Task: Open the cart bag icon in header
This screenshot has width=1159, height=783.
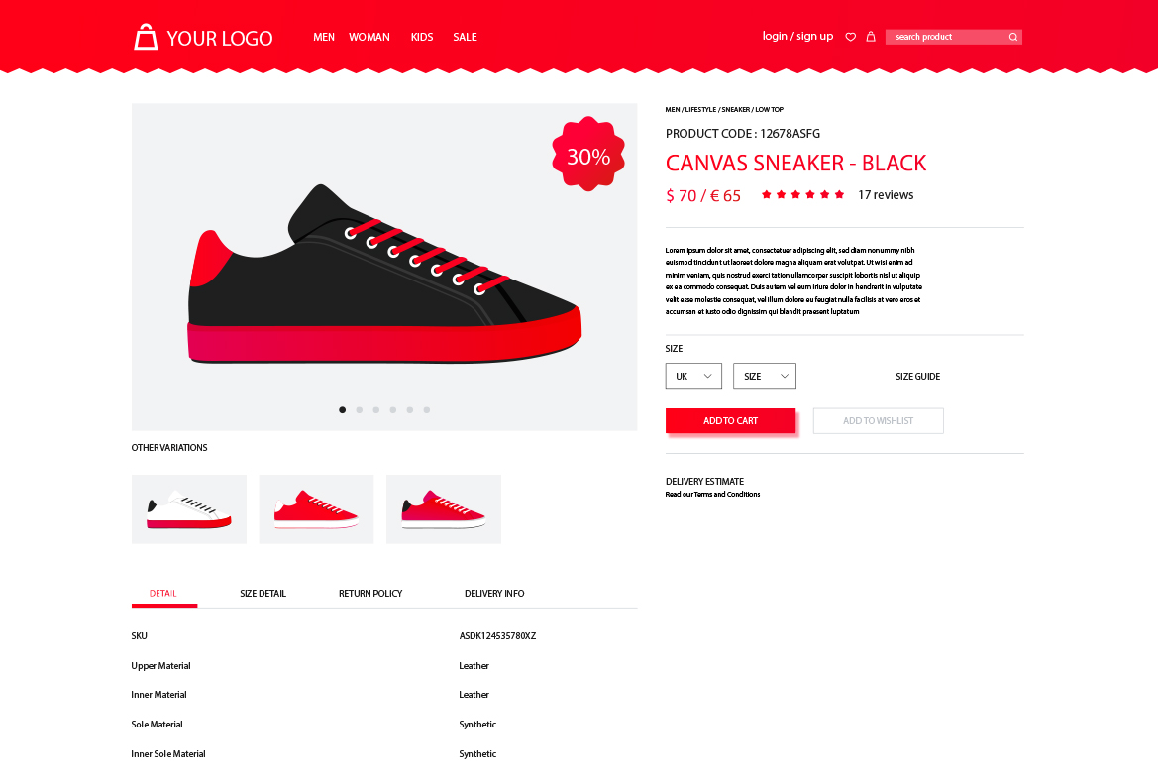Action: pos(871,37)
